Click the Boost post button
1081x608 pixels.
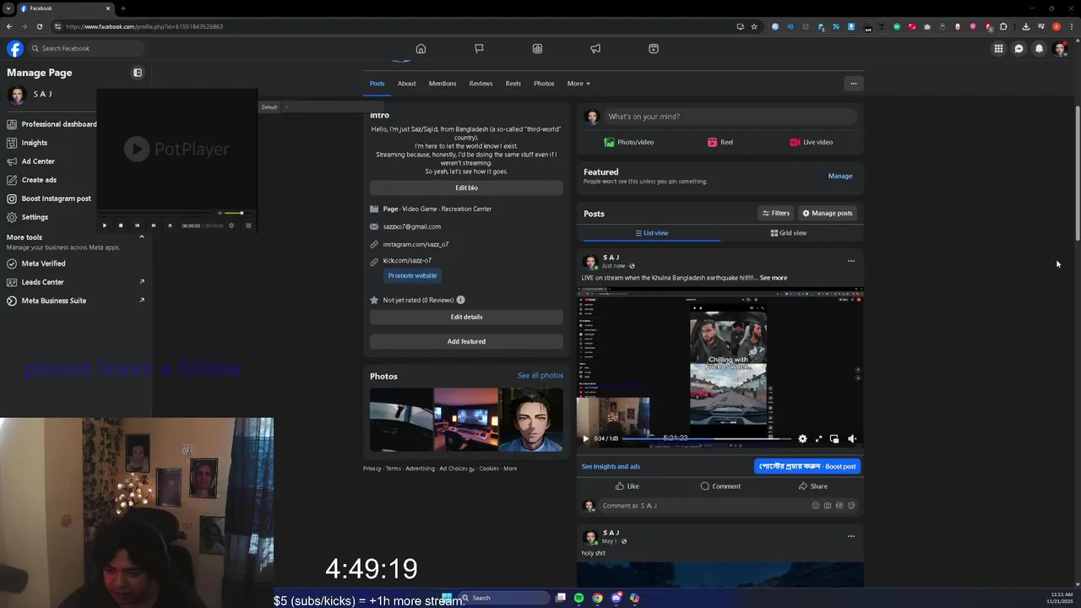807,466
